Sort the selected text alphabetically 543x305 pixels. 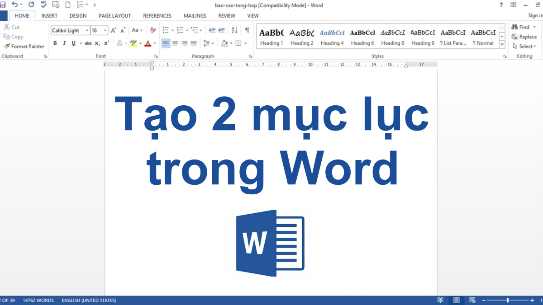point(234,30)
